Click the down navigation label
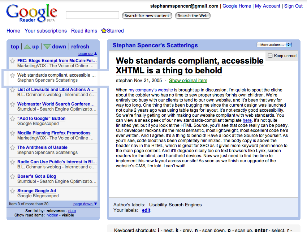This screenshot has height=232, width=307. [x=59, y=47]
